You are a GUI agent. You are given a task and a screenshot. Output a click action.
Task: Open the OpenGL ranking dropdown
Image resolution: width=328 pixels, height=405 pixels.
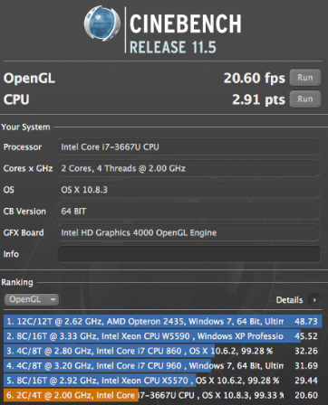coord(32,299)
